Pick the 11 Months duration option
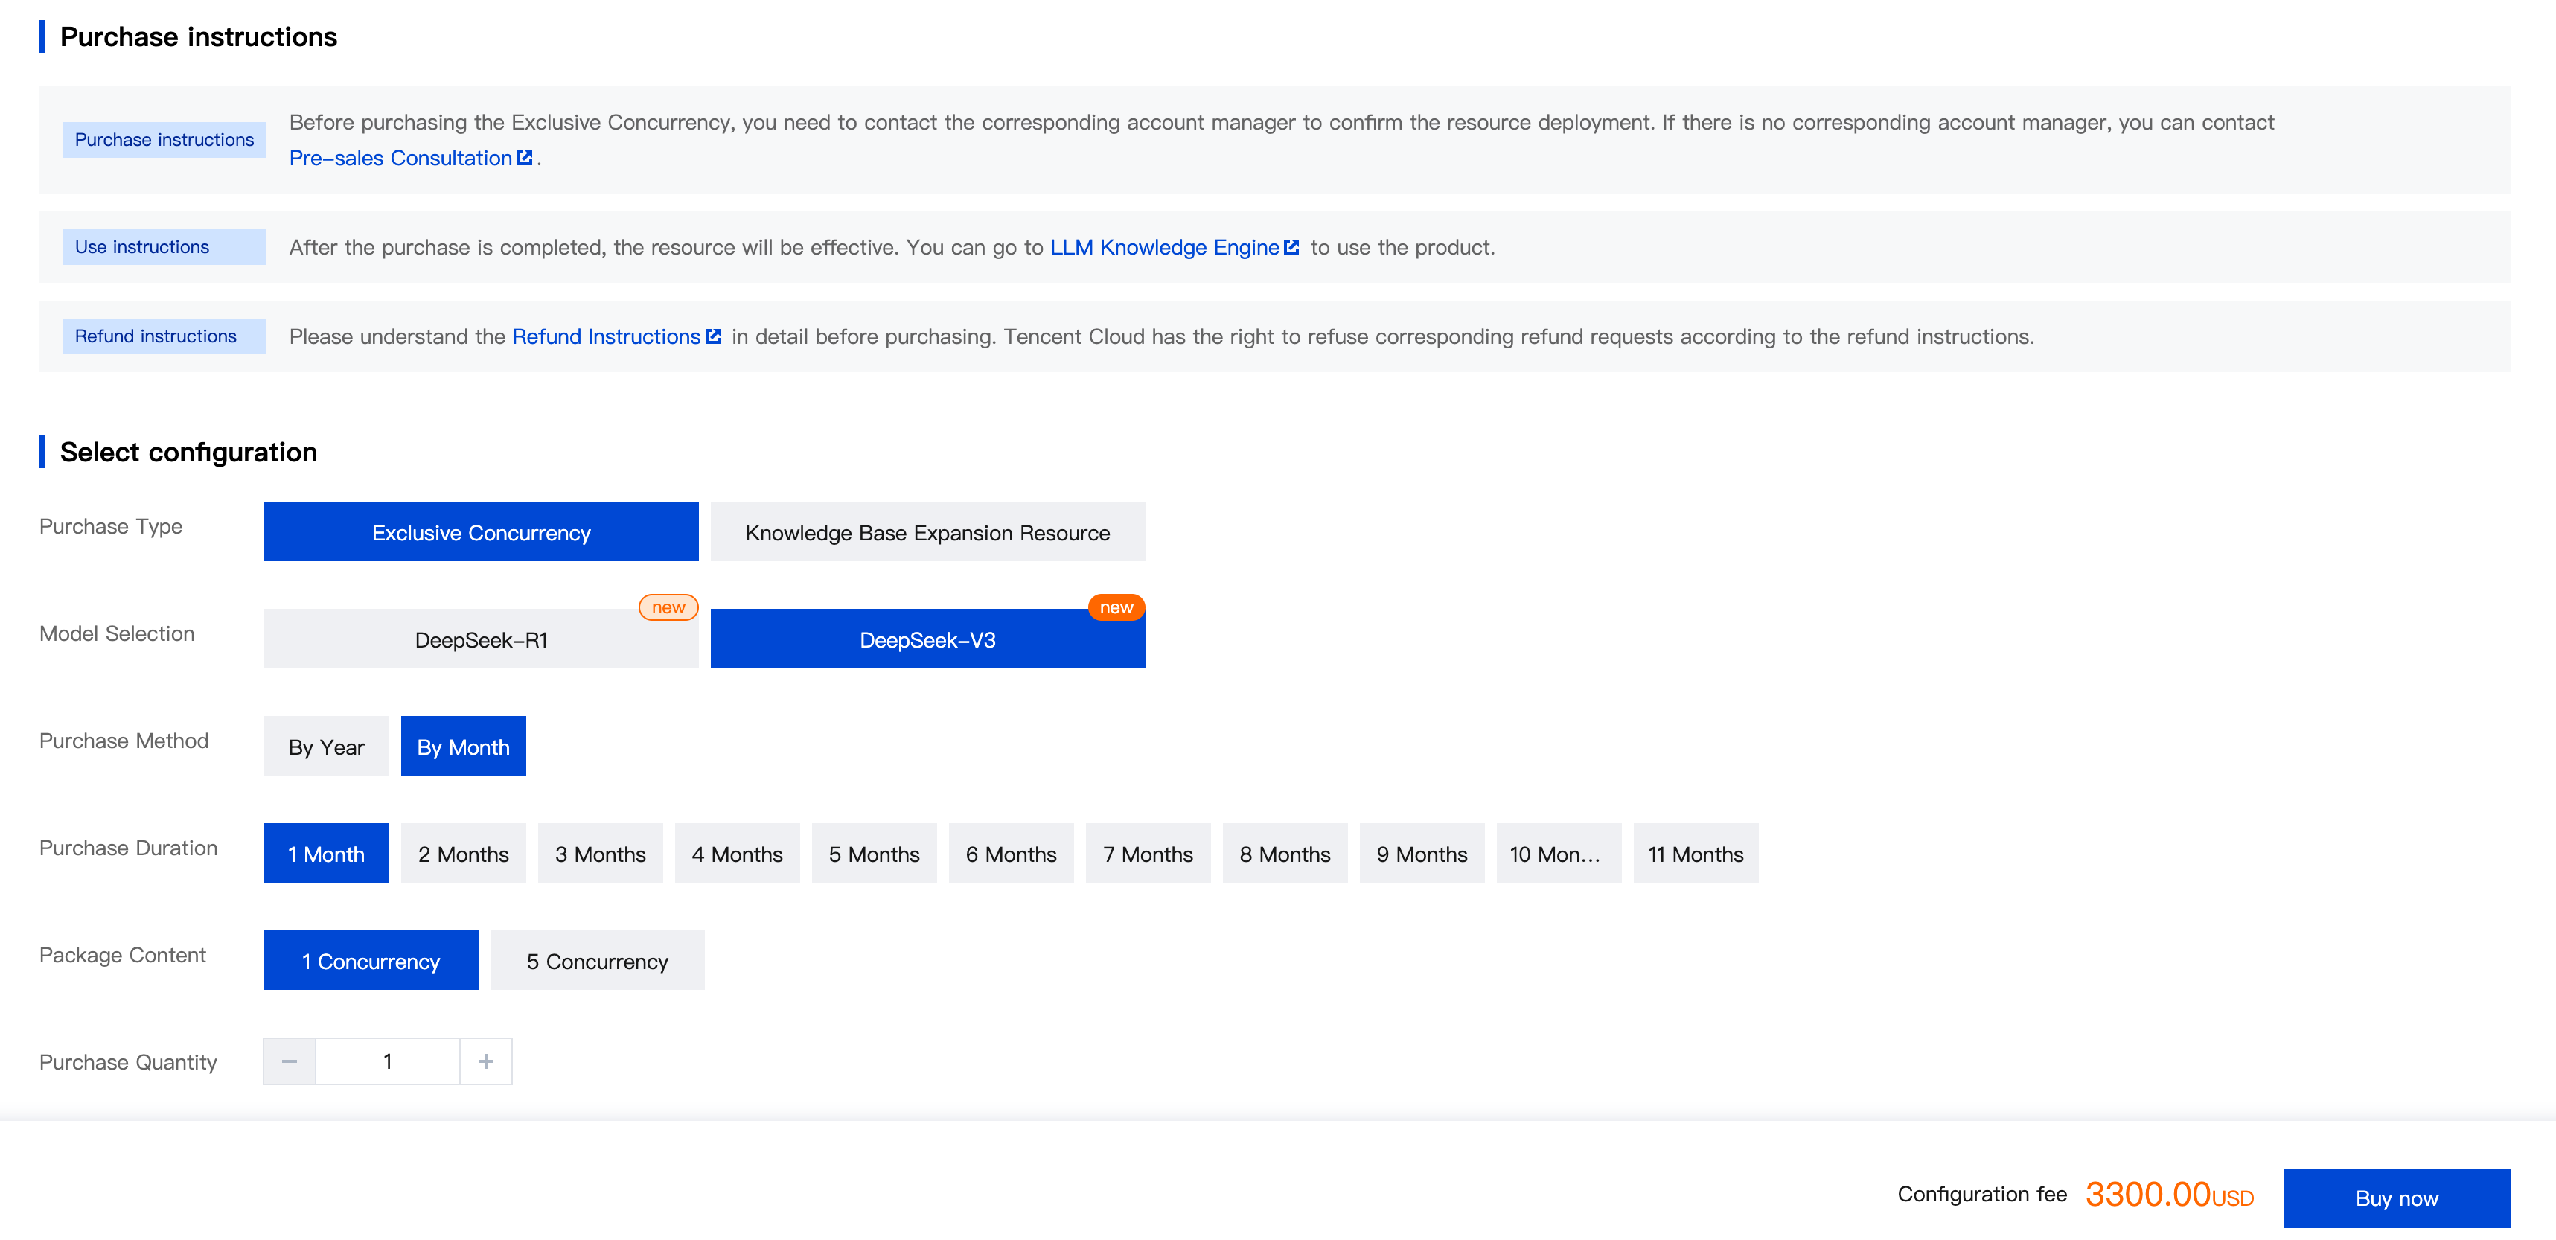2556x1240 pixels. 1695,854
